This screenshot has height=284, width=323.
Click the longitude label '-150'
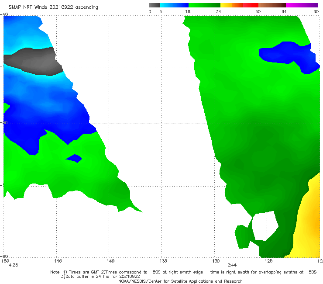pos(4,261)
